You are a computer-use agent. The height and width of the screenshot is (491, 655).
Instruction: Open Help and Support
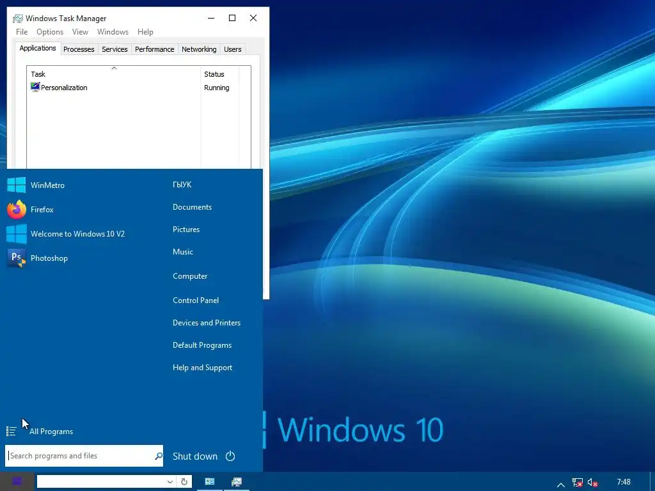pos(203,368)
